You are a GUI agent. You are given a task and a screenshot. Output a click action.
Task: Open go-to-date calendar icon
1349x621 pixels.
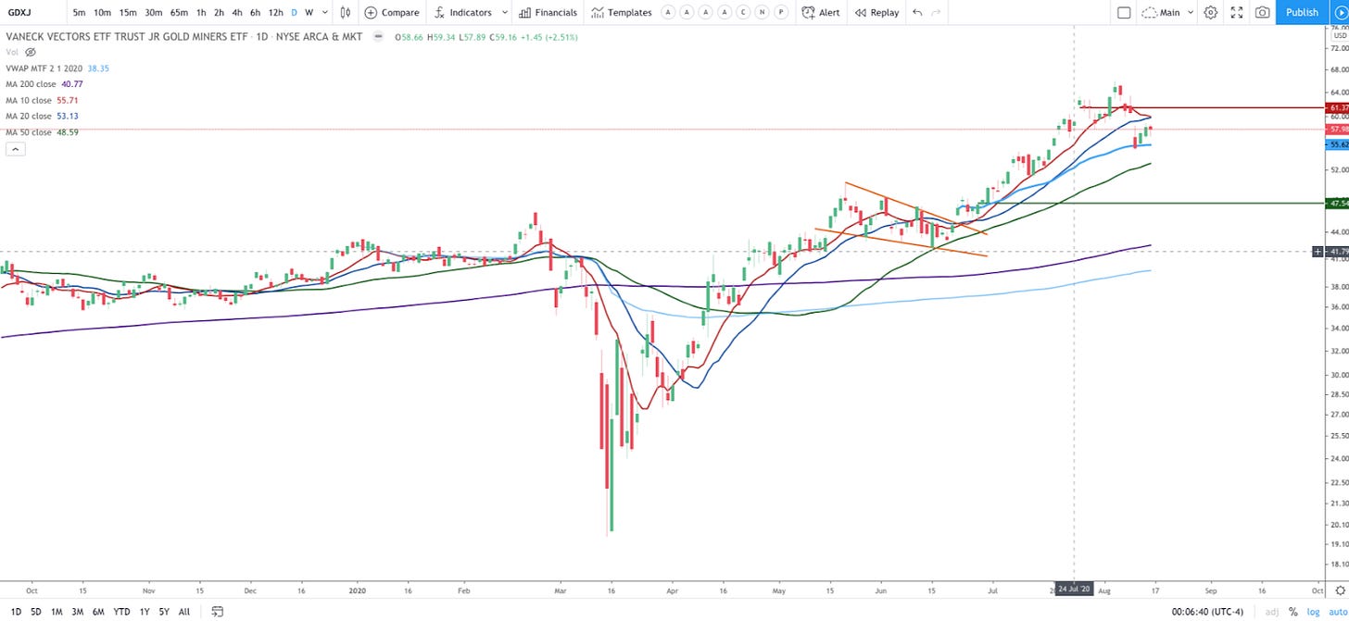tap(216, 612)
